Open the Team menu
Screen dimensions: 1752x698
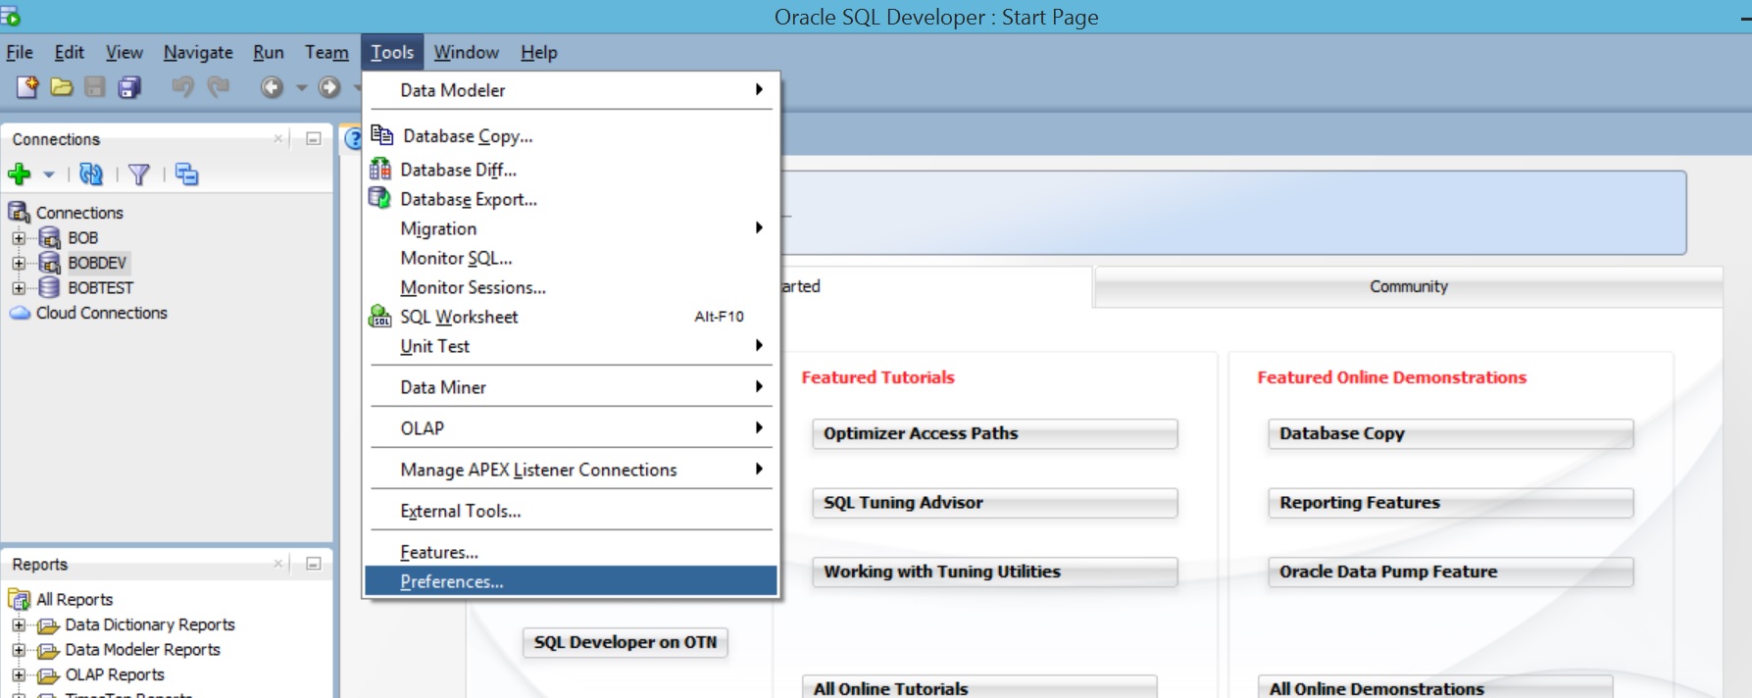pos(326,52)
